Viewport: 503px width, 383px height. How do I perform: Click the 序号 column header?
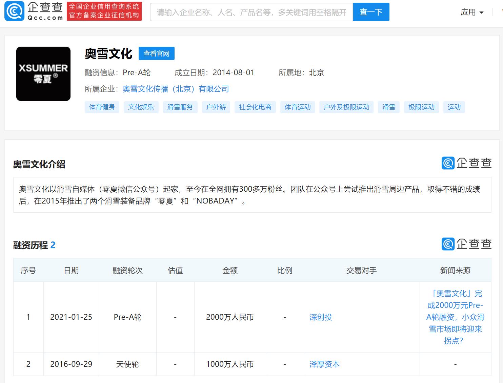28,271
